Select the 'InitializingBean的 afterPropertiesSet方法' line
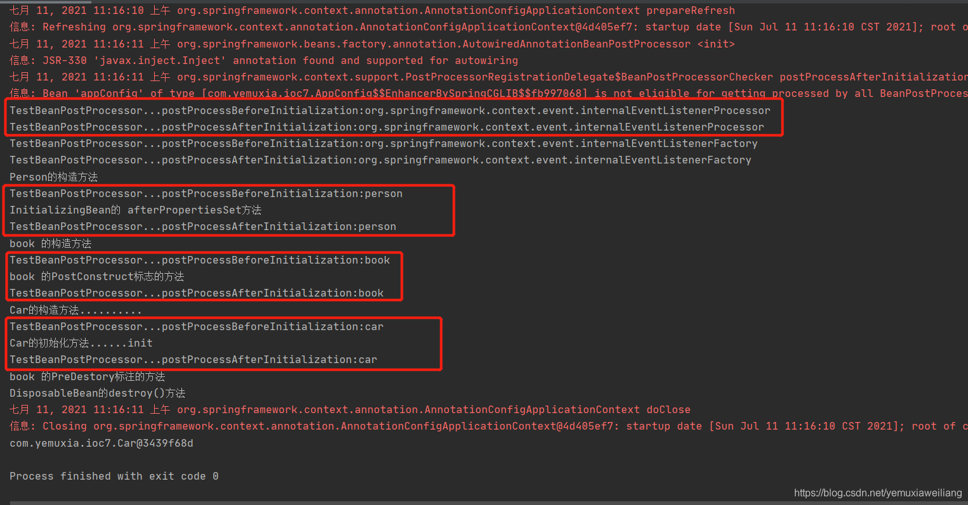 pyautogui.click(x=136, y=210)
